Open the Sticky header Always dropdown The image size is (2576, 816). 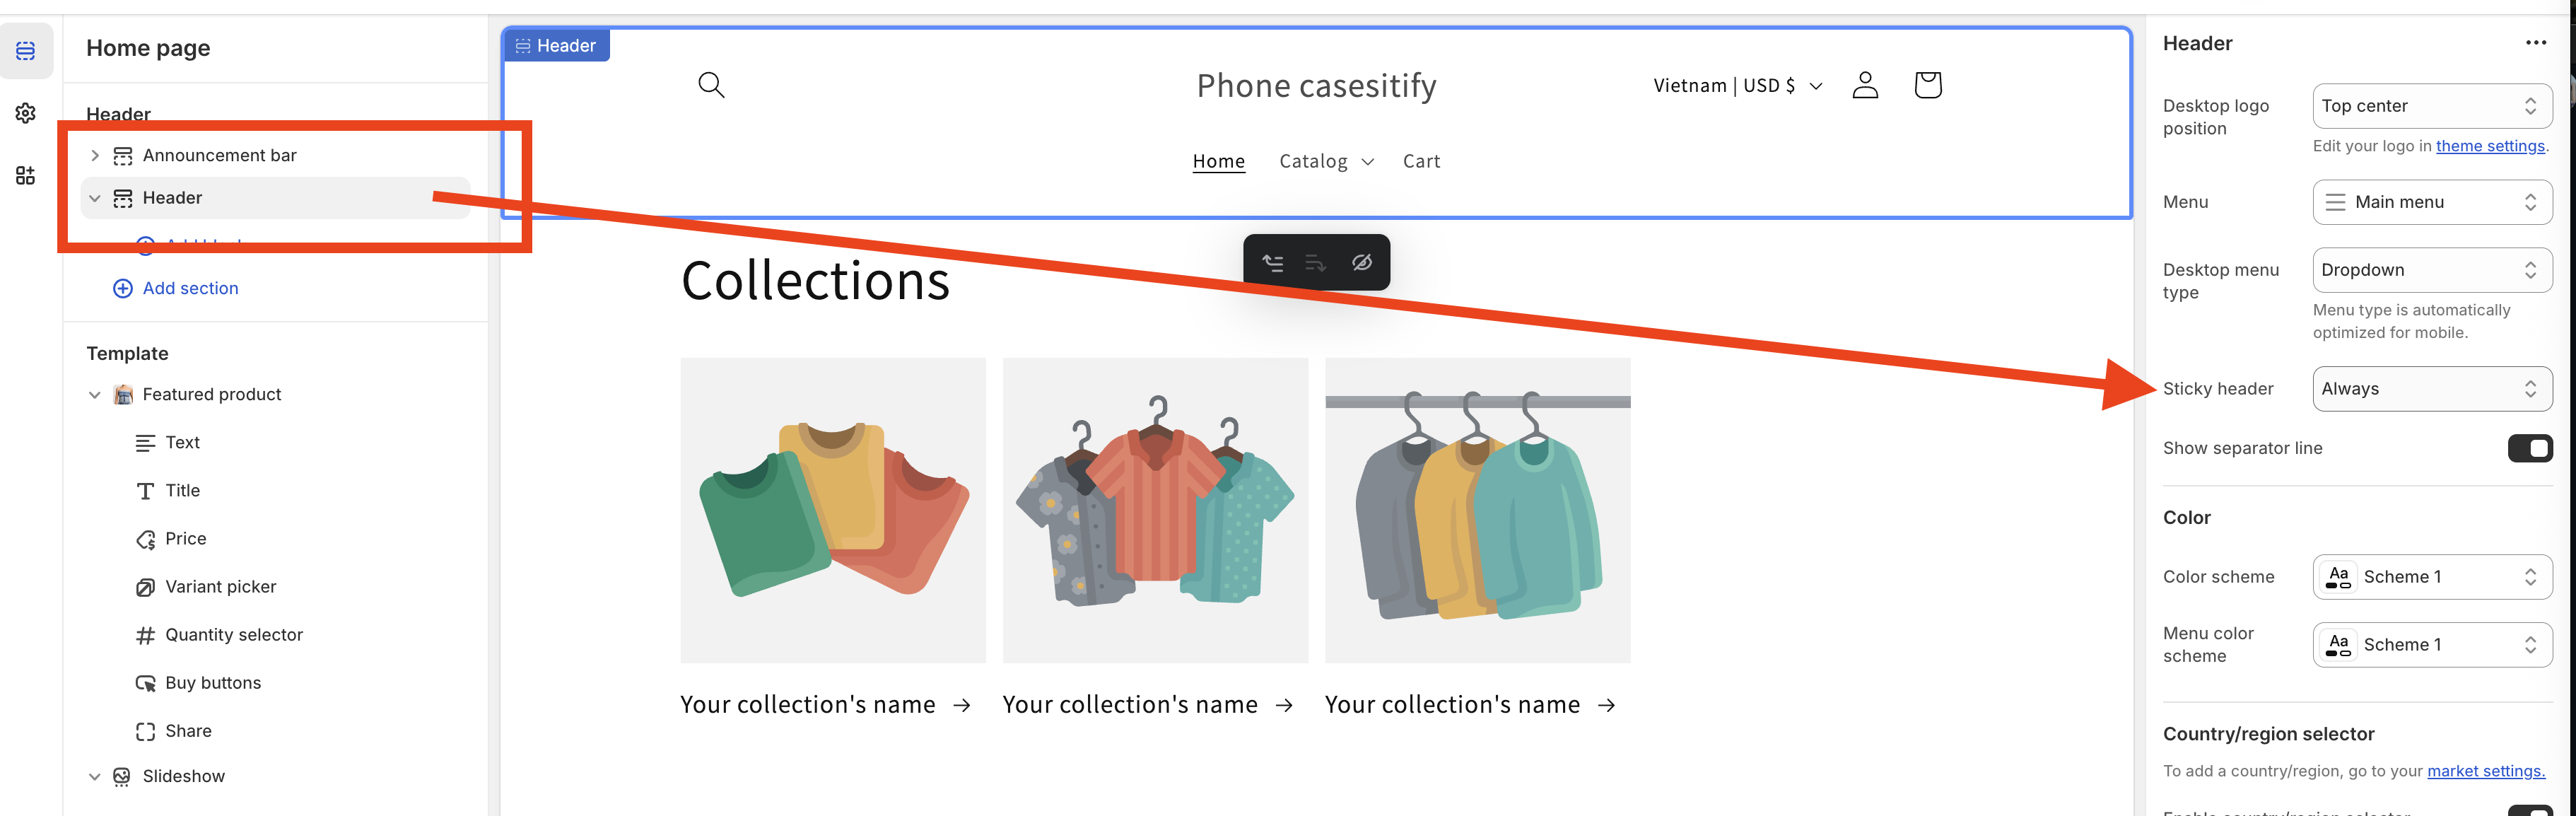2432,389
